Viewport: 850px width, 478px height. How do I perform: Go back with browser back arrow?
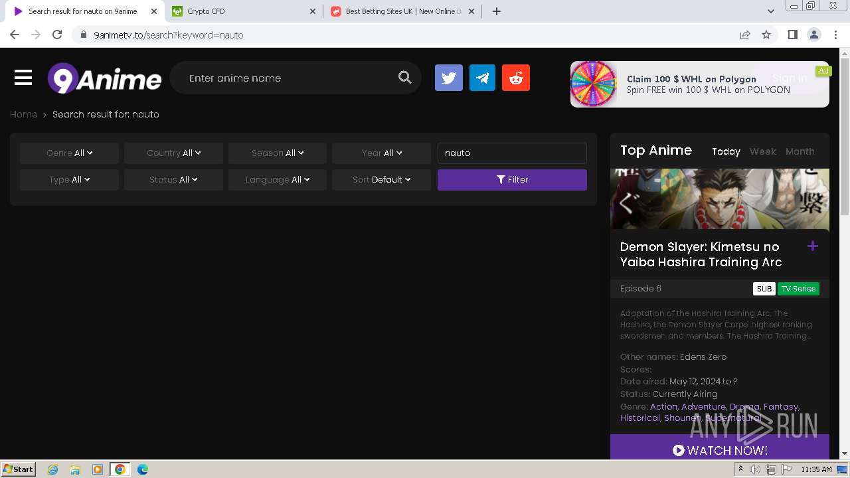point(15,35)
